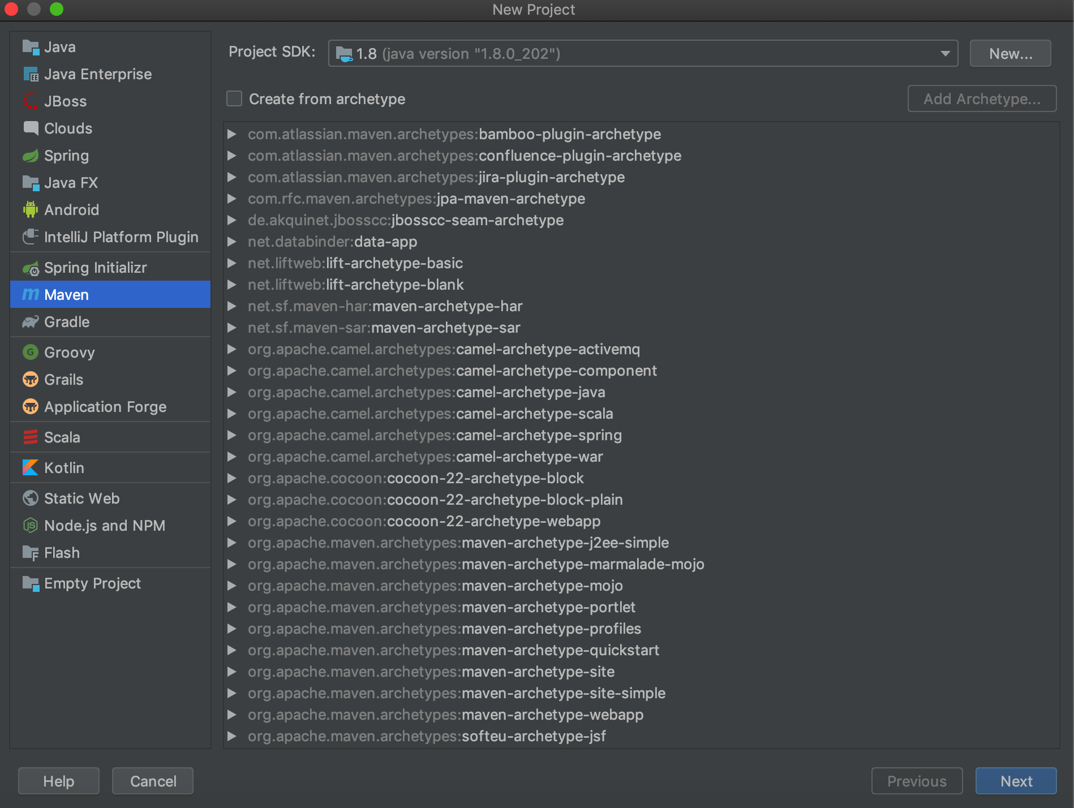Viewport: 1074px width, 808px height.
Task: Open the Project SDK dropdown
Action: (643, 54)
